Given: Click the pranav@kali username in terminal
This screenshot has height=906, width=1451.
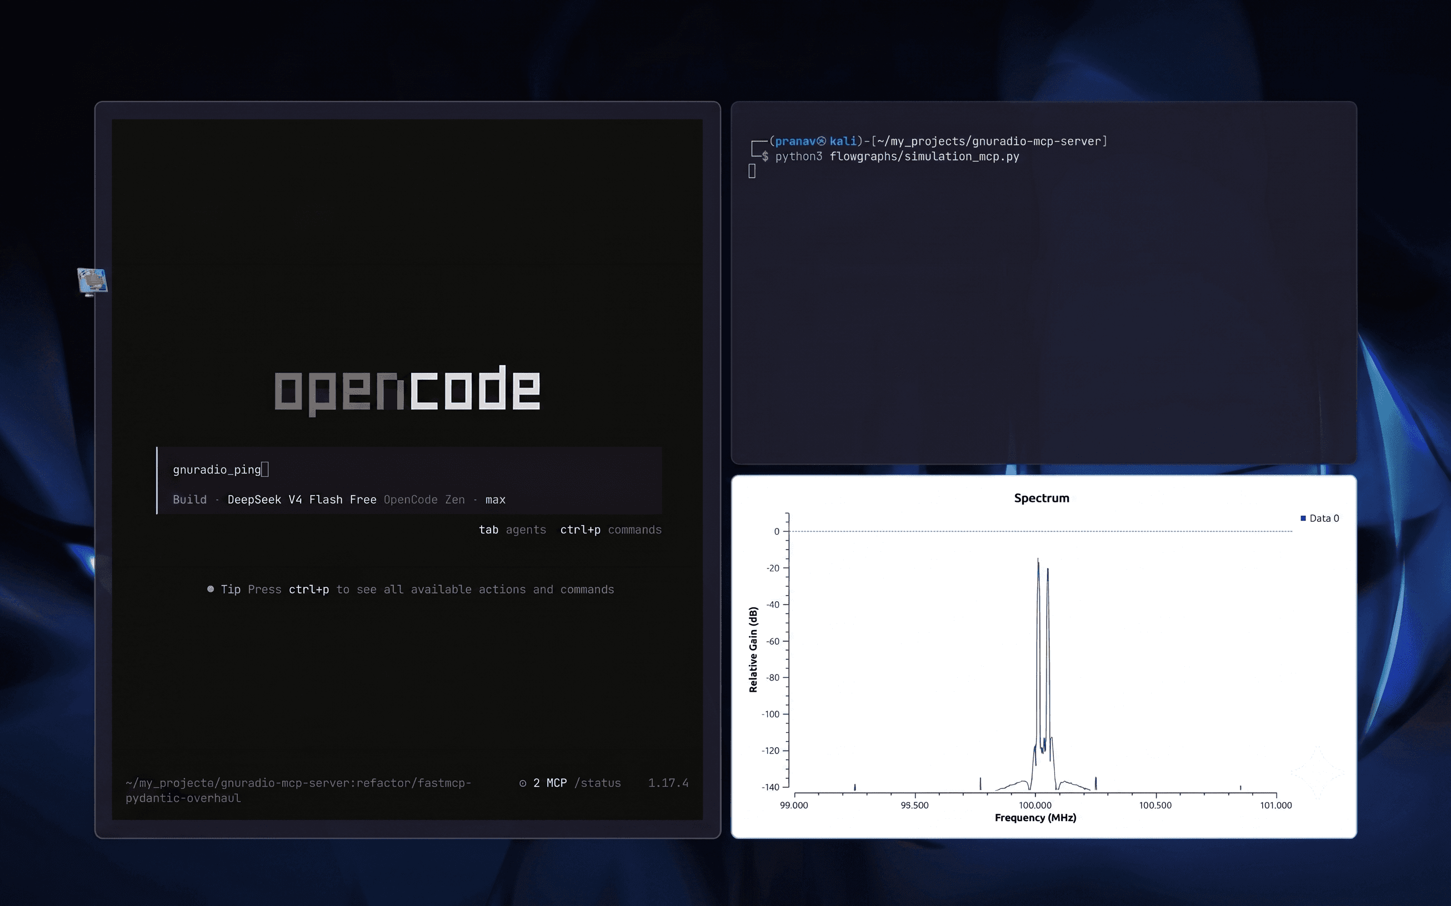Looking at the screenshot, I should tap(815, 142).
